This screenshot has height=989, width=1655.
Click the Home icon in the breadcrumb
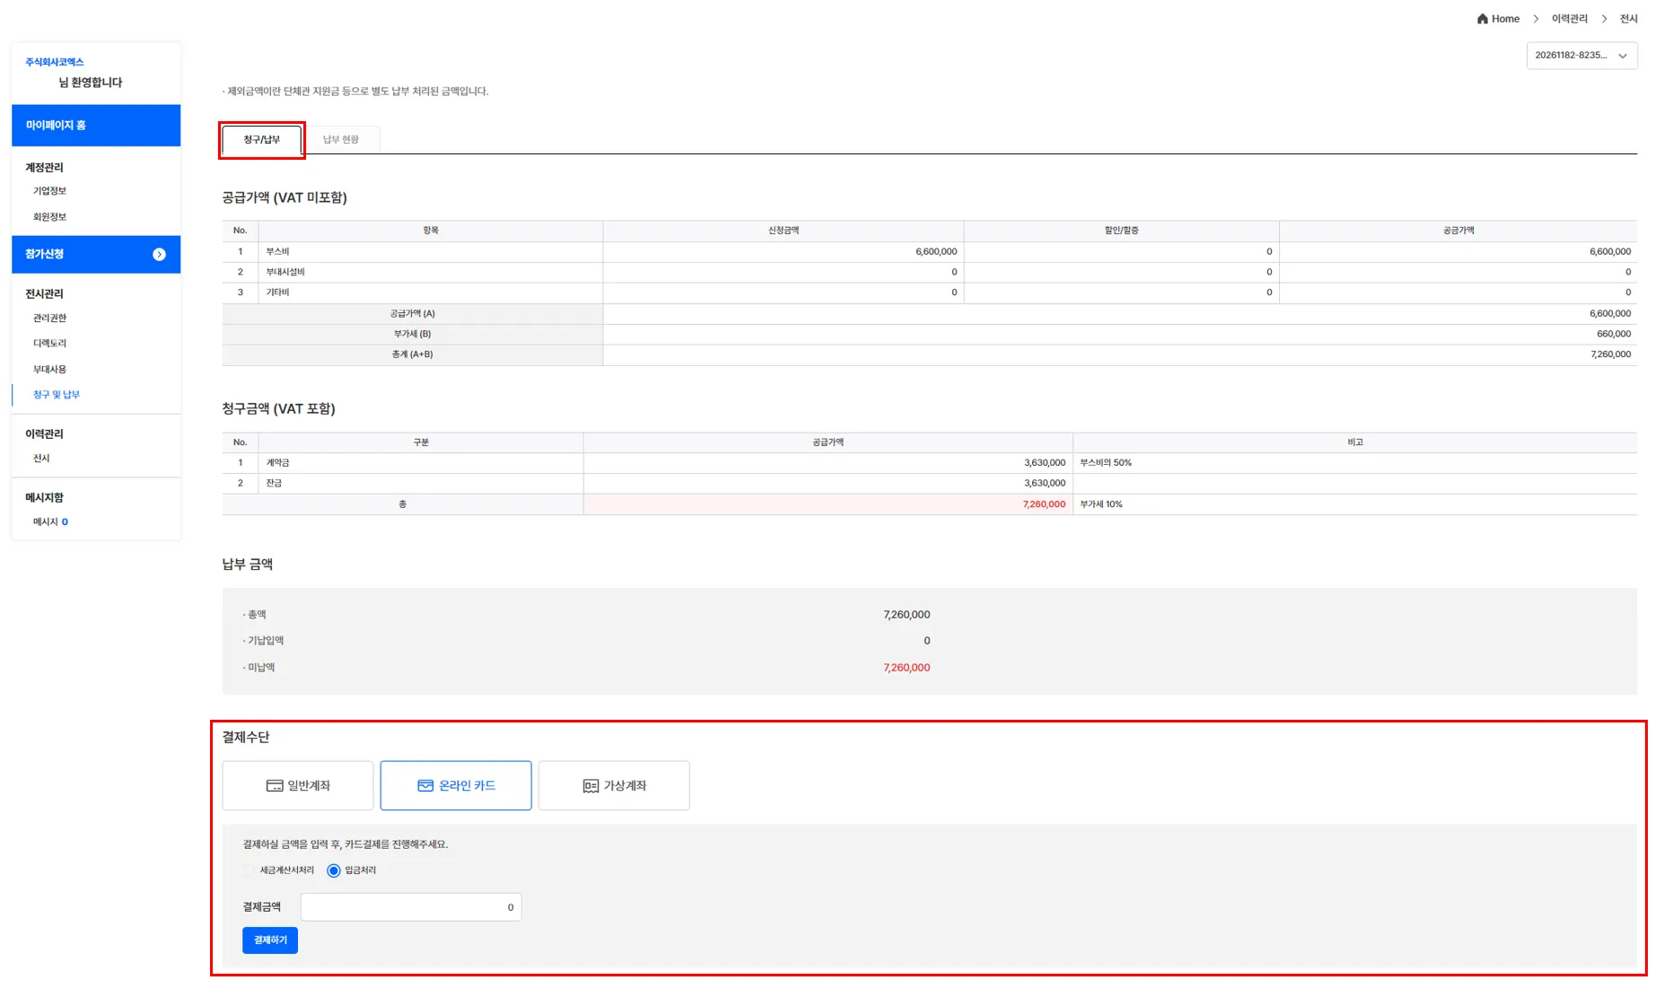click(x=1482, y=19)
